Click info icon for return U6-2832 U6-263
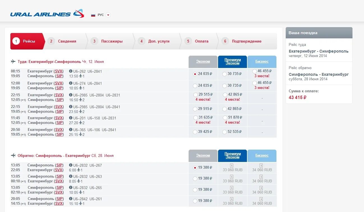The image size is (364, 212). click(71, 176)
